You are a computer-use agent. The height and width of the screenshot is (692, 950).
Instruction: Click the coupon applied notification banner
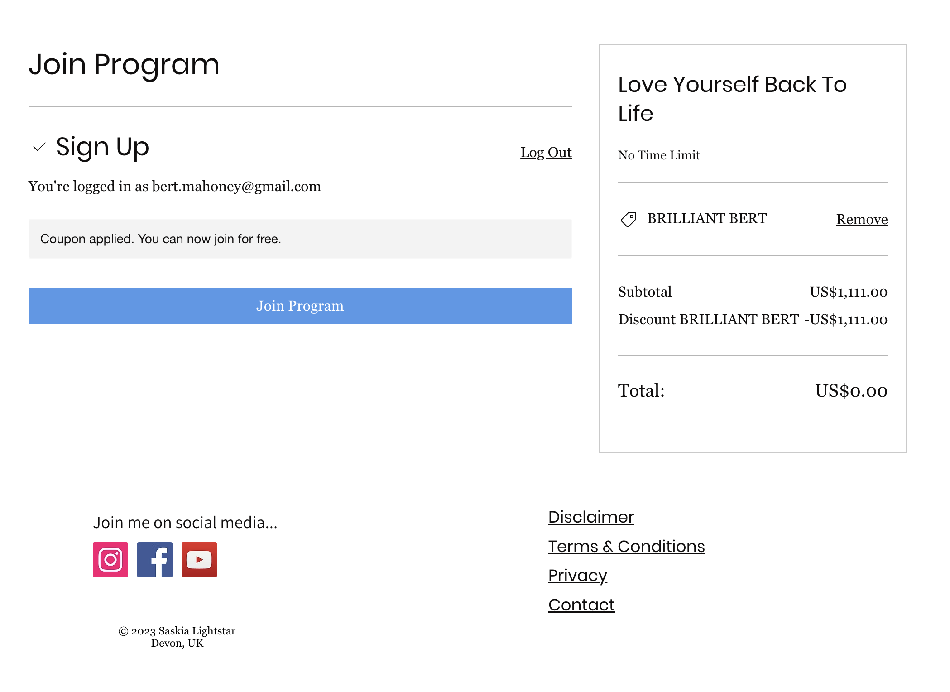(300, 239)
